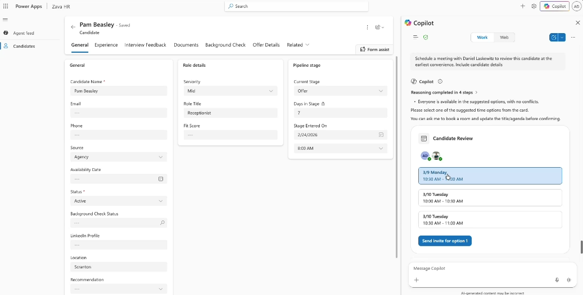Open the new chat compose icon in Copilot
Screen dimensions: 583x295
[554, 38]
